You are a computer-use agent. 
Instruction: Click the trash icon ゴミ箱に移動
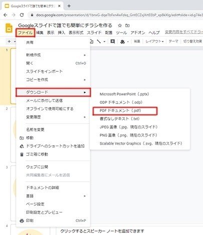coord(53,154)
